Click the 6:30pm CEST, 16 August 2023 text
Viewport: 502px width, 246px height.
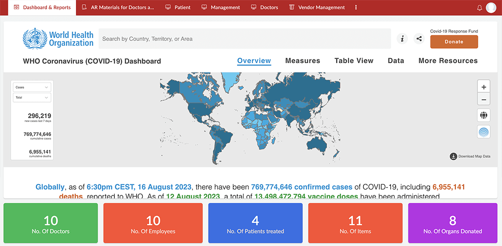click(139, 187)
